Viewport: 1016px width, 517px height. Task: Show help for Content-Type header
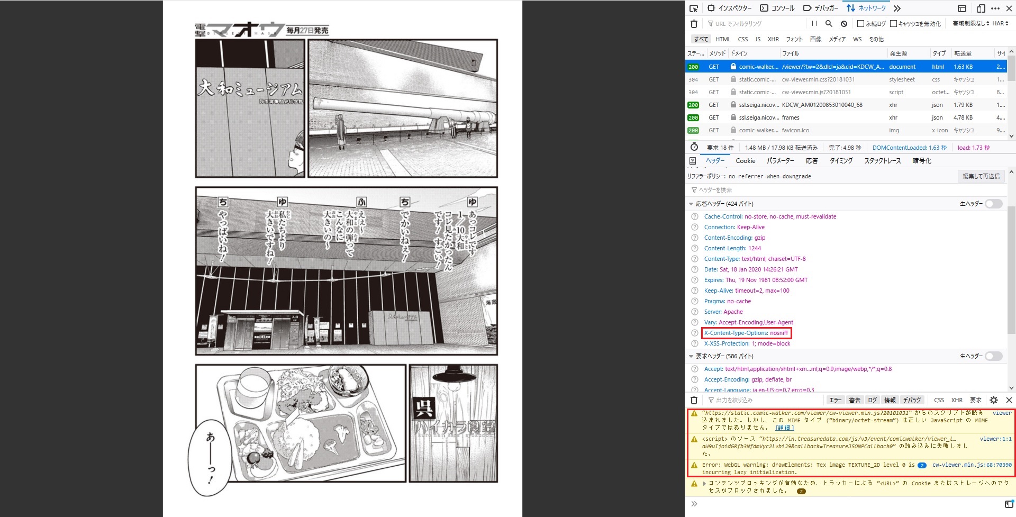tap(695, 259)
